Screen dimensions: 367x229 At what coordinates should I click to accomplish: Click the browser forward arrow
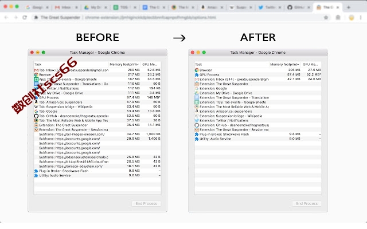click(x=15, y=17)
